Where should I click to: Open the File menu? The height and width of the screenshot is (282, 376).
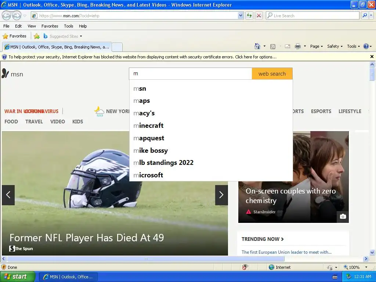click(7, 26)
